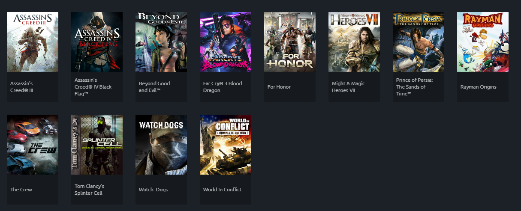Open the For Honor game cover
521x211 pixels.
click(290, 42)
